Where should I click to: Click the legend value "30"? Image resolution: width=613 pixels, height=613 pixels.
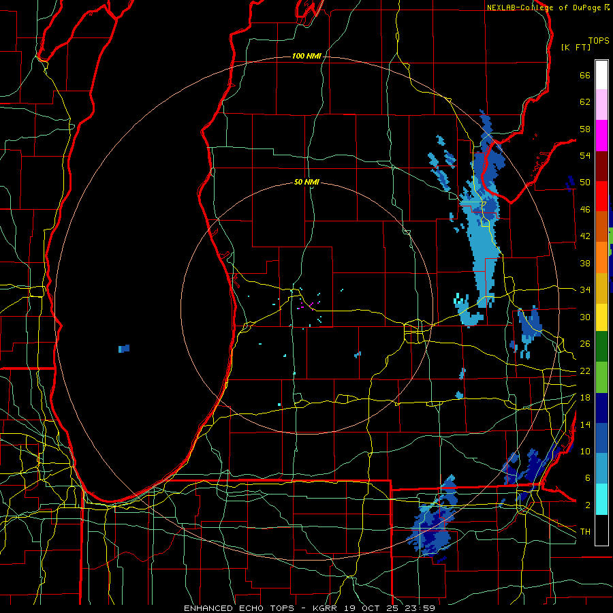[585, 317]
